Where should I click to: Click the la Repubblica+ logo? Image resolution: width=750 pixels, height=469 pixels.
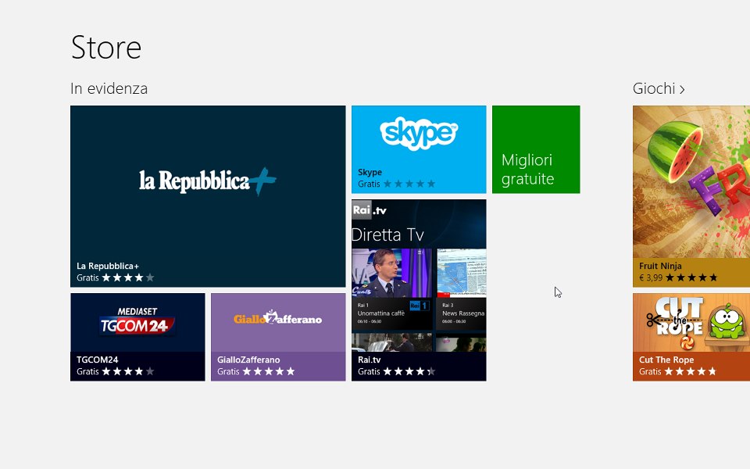pos(208,181)
